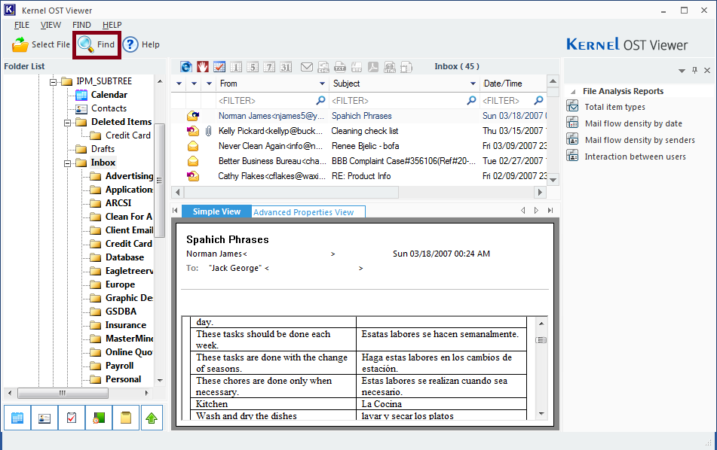Viewport: 717px width, 450px height.
Task: Collapse the IPM_SUBTREE tree node
Action: tap(53, 82)
